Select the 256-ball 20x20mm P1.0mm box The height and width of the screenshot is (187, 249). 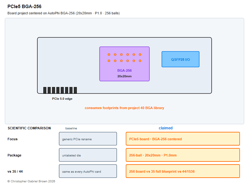point(183,155)
